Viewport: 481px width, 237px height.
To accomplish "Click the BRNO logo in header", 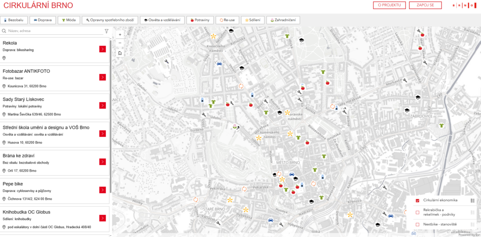I will (x=461, y=5).
